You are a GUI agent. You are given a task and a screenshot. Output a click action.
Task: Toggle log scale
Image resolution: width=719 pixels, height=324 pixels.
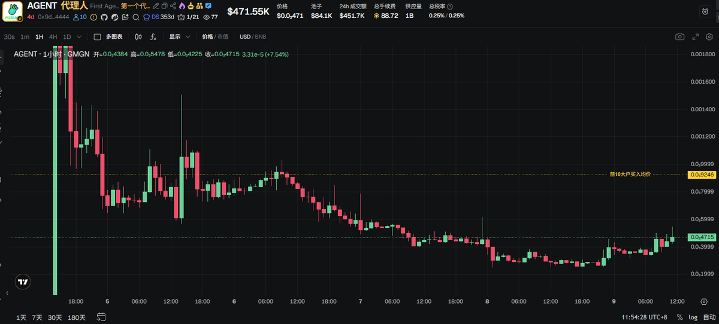coord(693,317)
